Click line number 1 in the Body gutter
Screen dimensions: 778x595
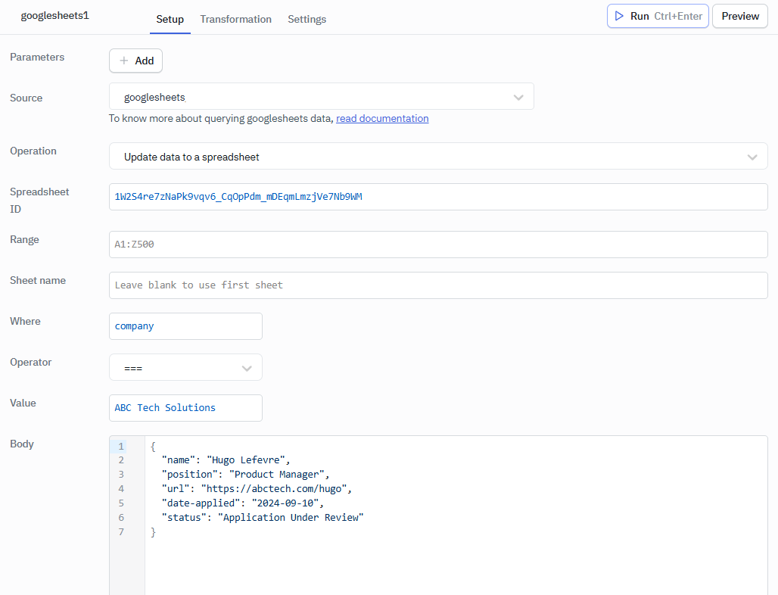[120, 447]
